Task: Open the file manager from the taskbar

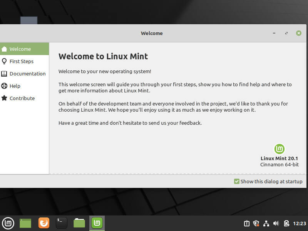Action: 79,223
